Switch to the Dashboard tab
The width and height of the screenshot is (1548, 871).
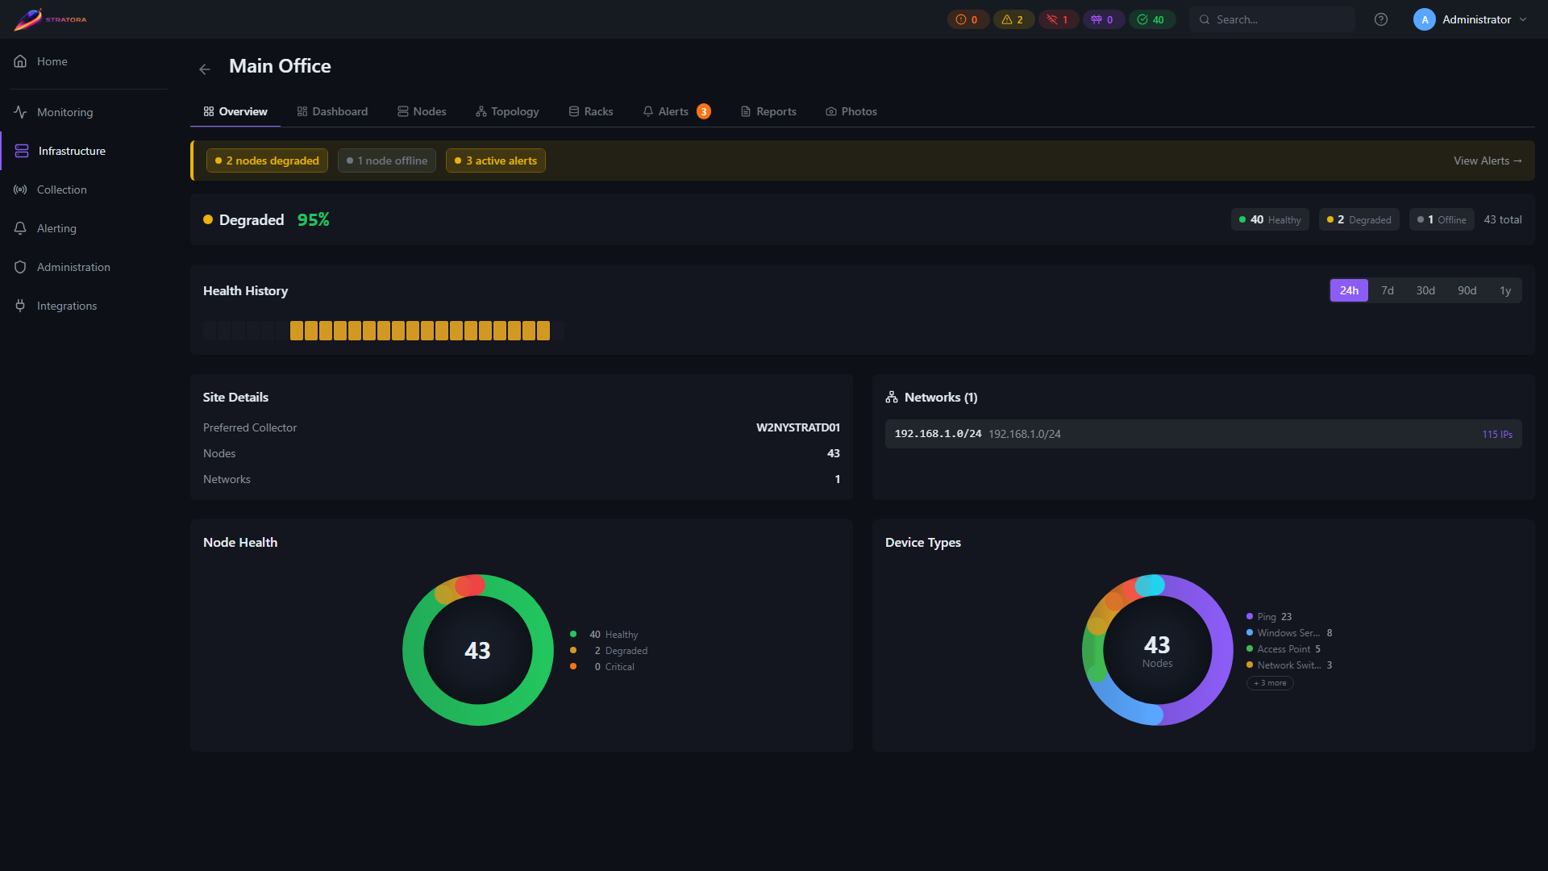tap(332, 111)
